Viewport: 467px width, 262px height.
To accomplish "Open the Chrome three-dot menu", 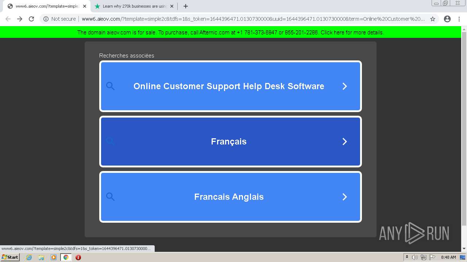I will (460, 19).
